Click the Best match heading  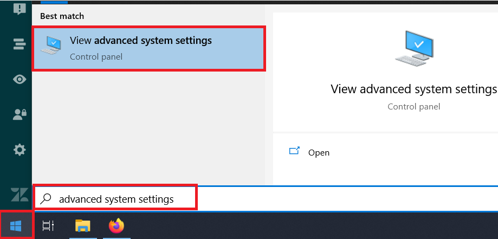click(62, 16)
